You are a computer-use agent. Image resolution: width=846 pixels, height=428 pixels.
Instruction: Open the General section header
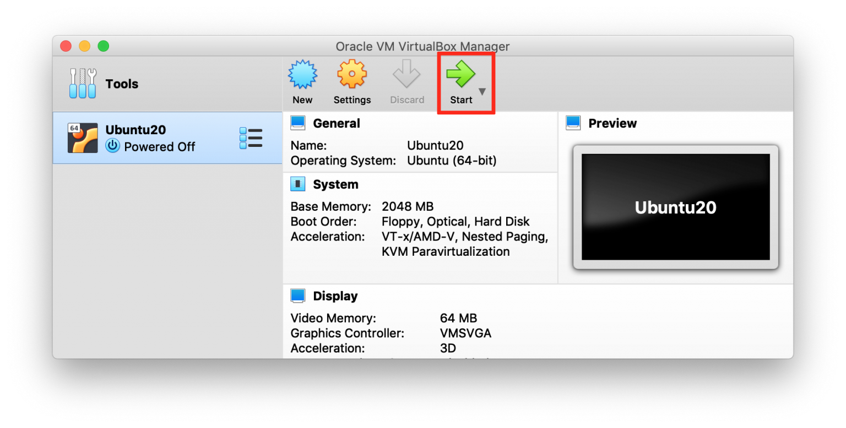[337, 123]
